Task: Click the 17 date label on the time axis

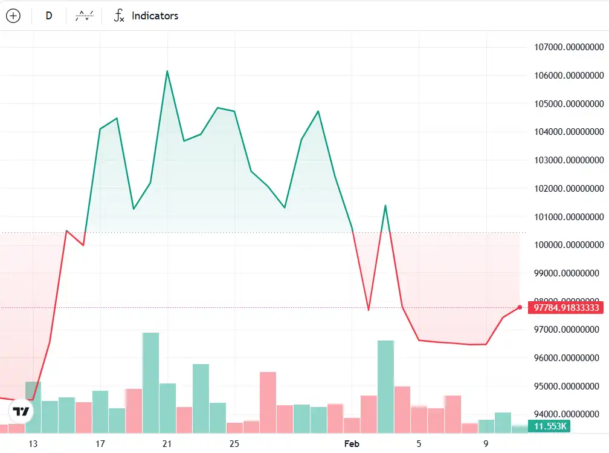Action: pyautogui.click(x=100, y=444)
